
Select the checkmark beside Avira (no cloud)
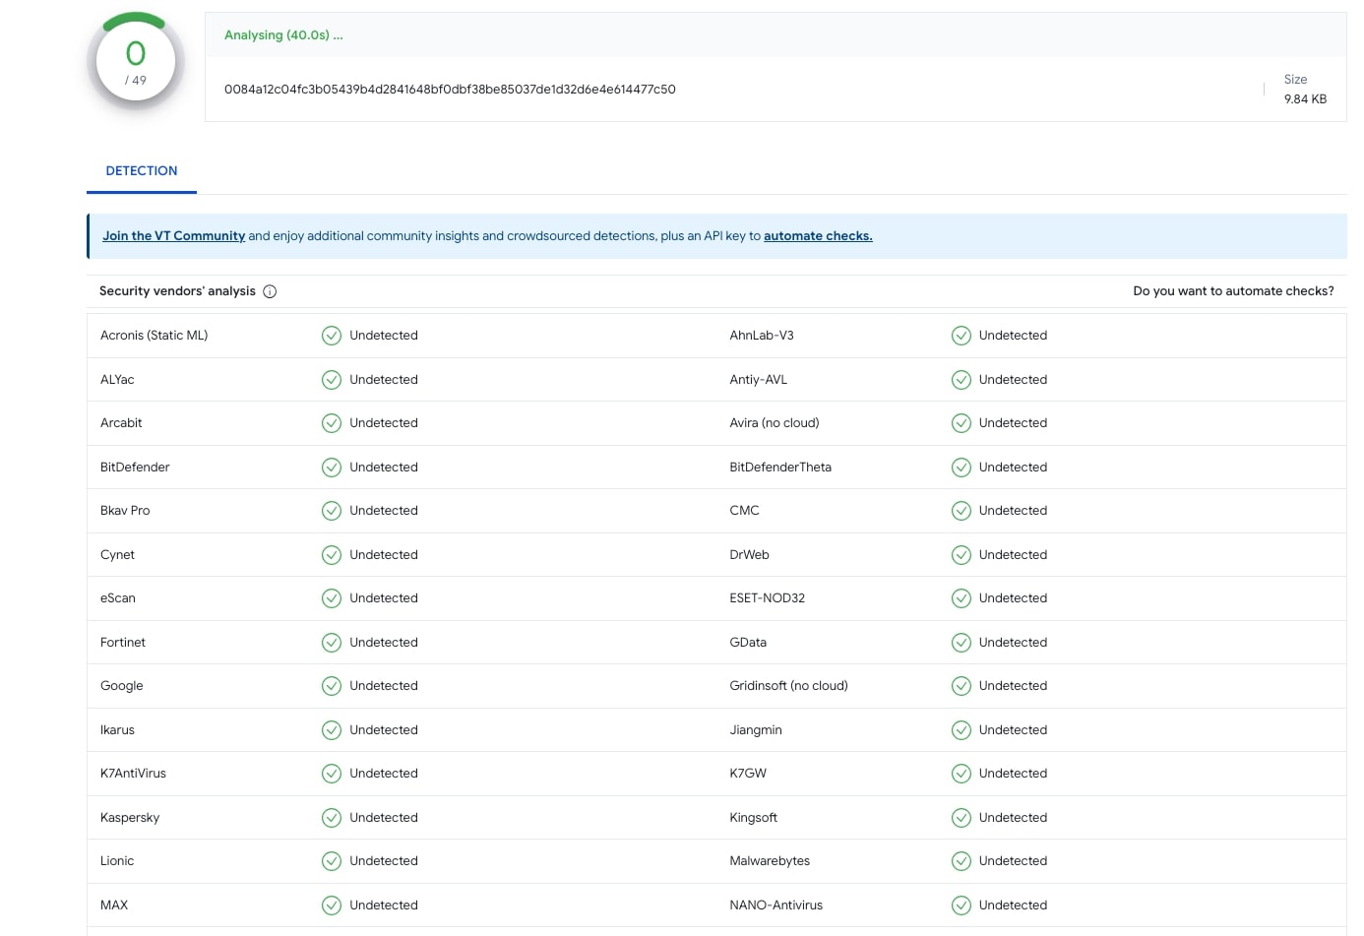tap(961, 422)
